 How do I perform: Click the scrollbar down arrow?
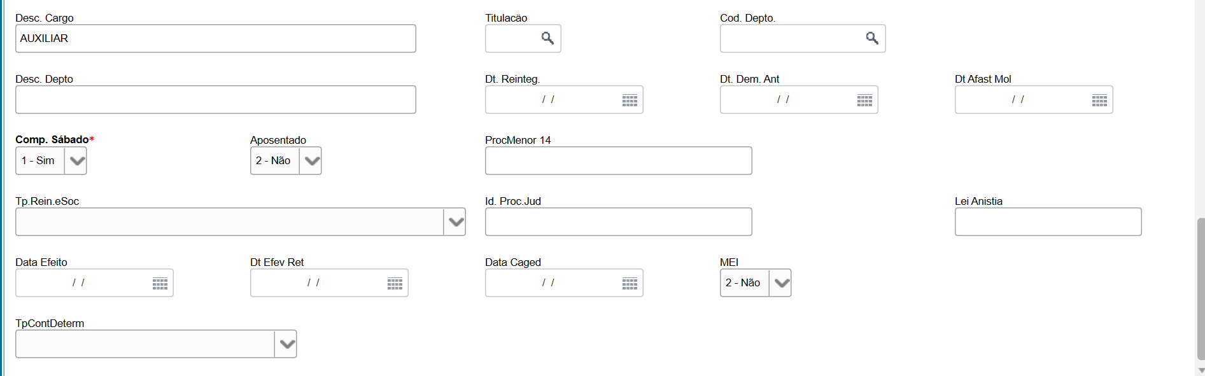[1201, 370]
